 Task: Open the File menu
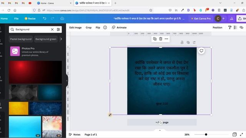point(16,18)
